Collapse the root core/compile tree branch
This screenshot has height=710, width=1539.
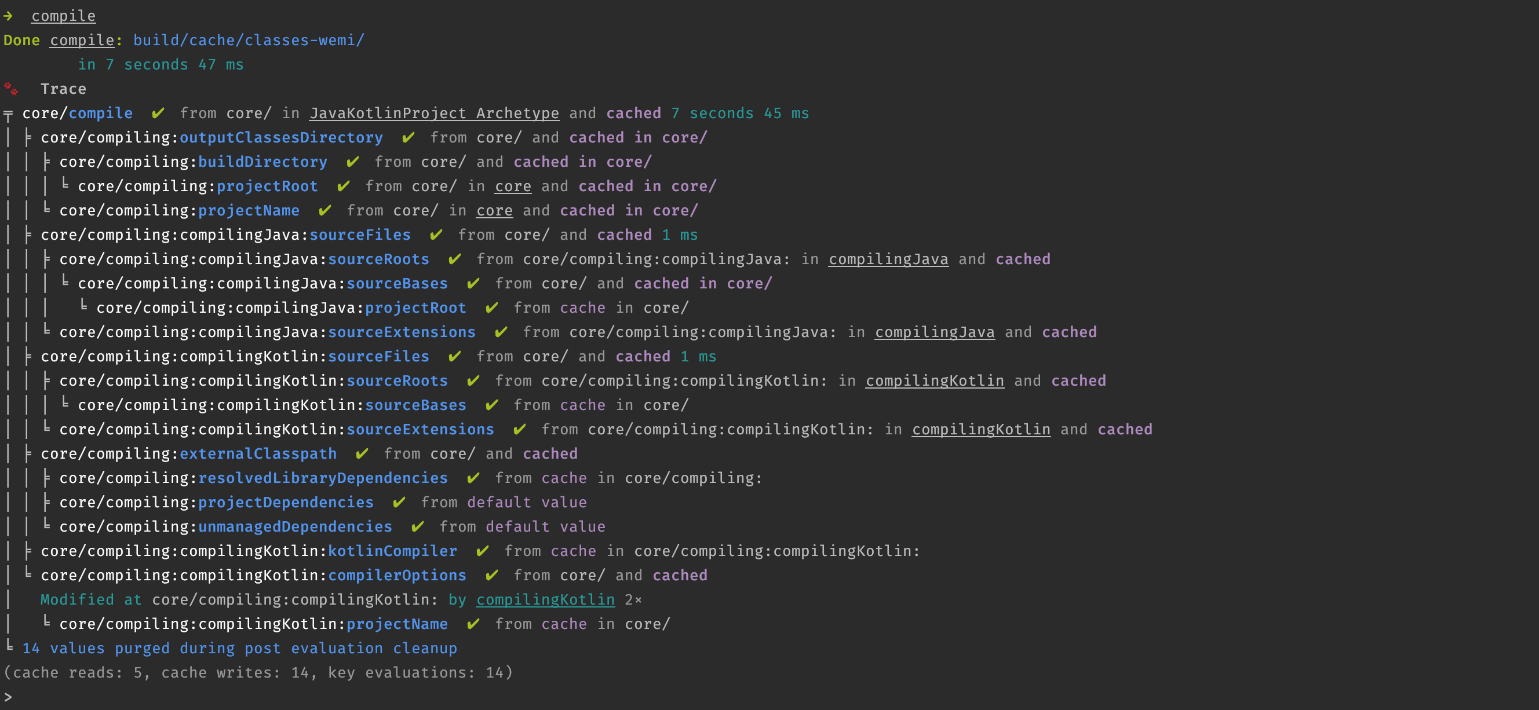tap(8, 114)
